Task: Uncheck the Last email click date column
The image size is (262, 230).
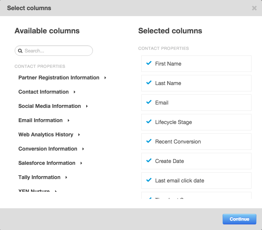Action: (x=149, y=180)
